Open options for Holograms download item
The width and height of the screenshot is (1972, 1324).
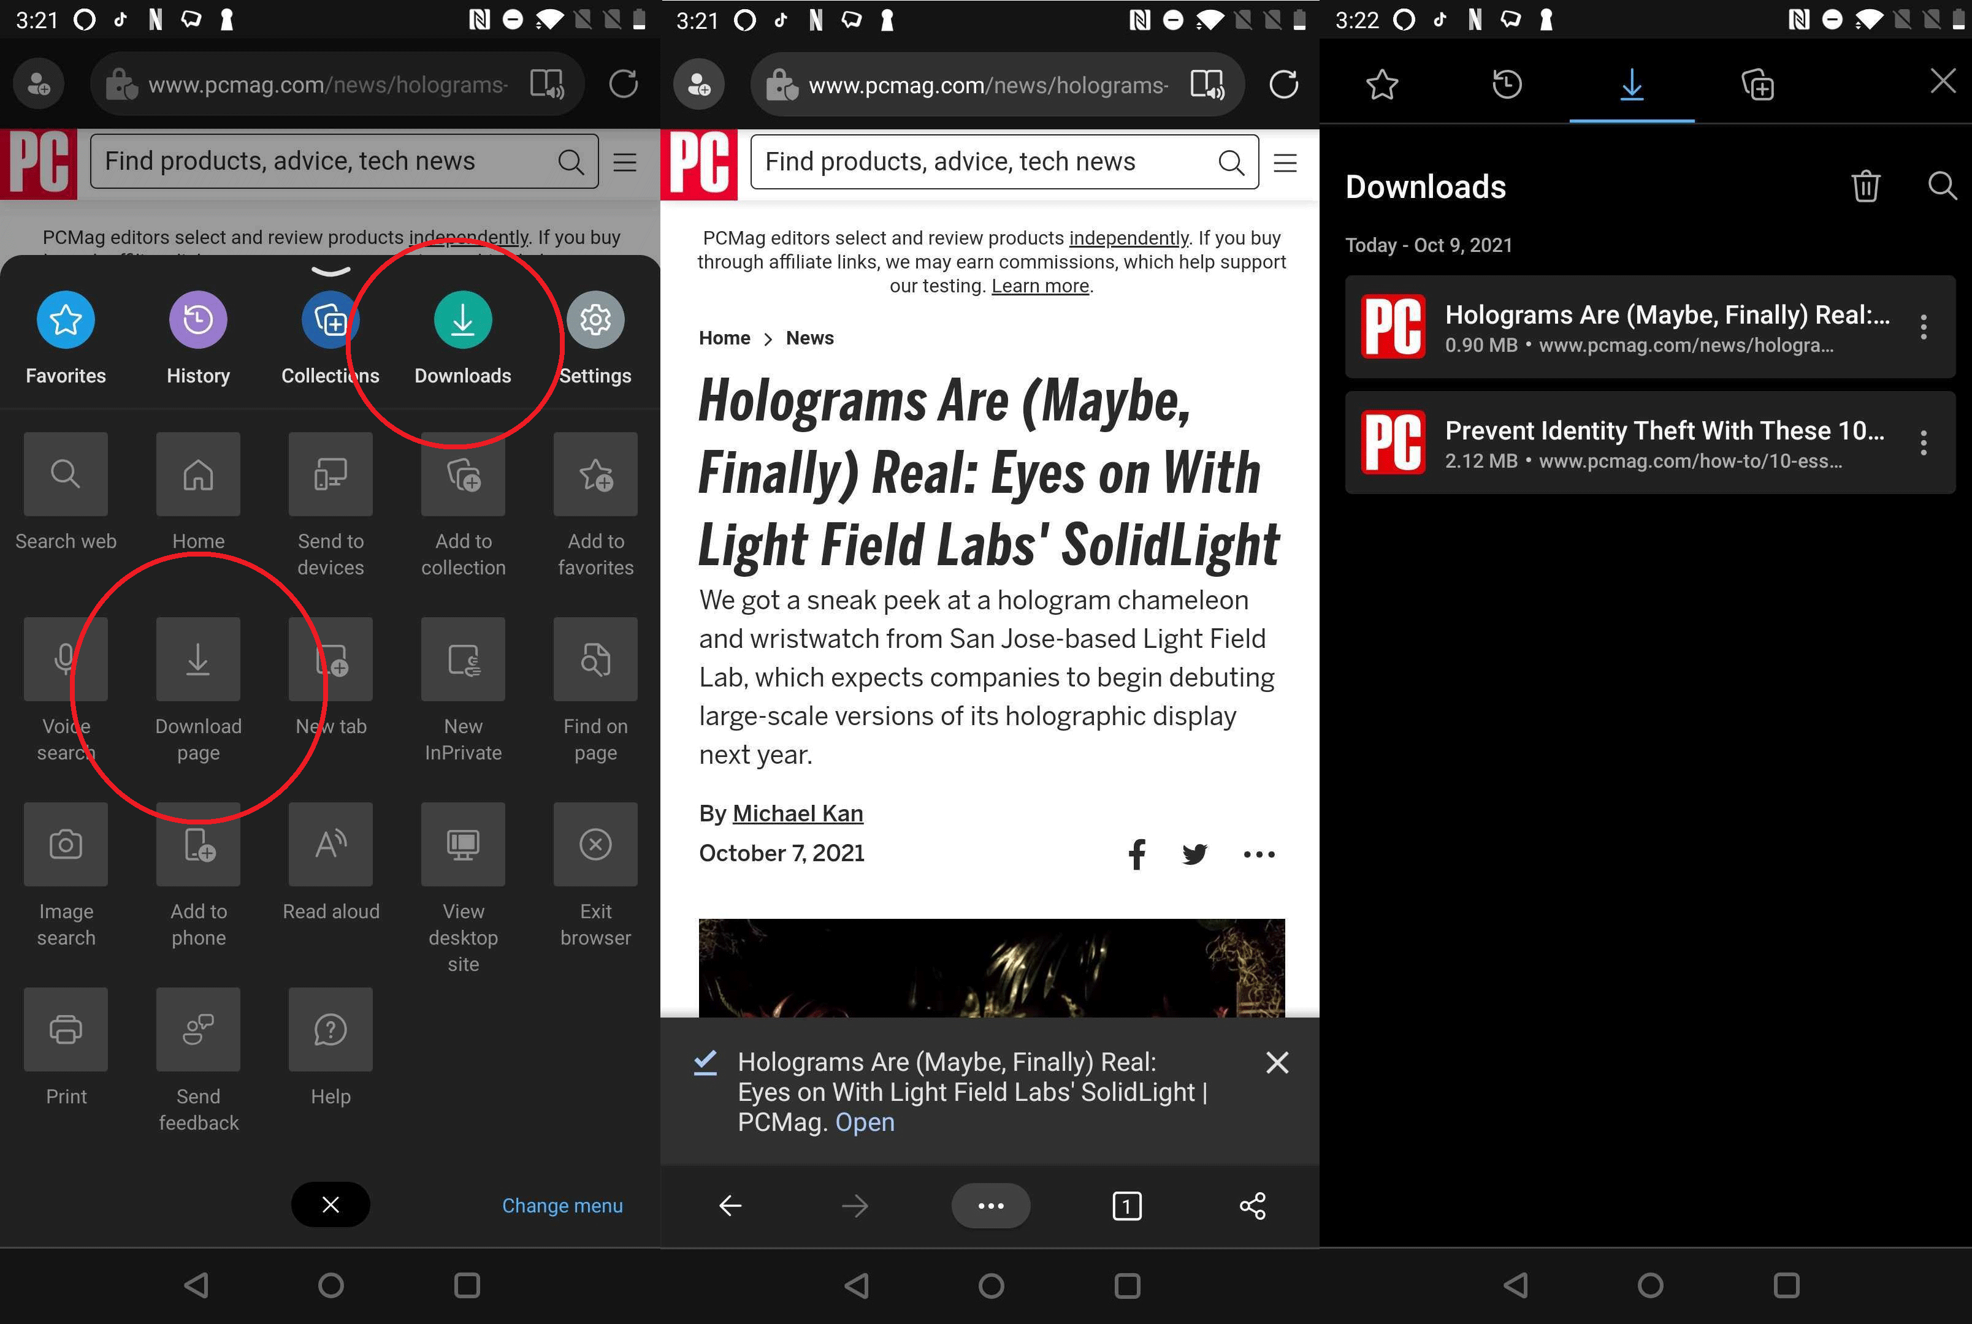pyautogui.click(x=1923, y=327)
